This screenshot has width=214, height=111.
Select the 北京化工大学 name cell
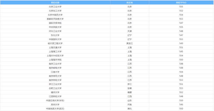coord(55,11)
